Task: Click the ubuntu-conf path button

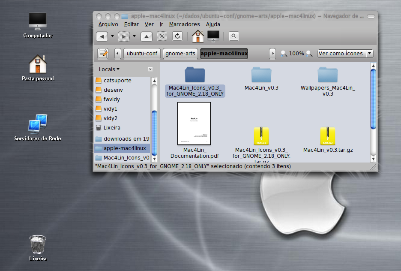Action: 142,54
